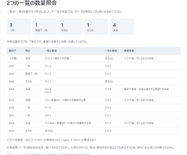Viewport: 187px width, 155px height.
Task: Click the 入力行の確認 summary line
Action: 51,140
